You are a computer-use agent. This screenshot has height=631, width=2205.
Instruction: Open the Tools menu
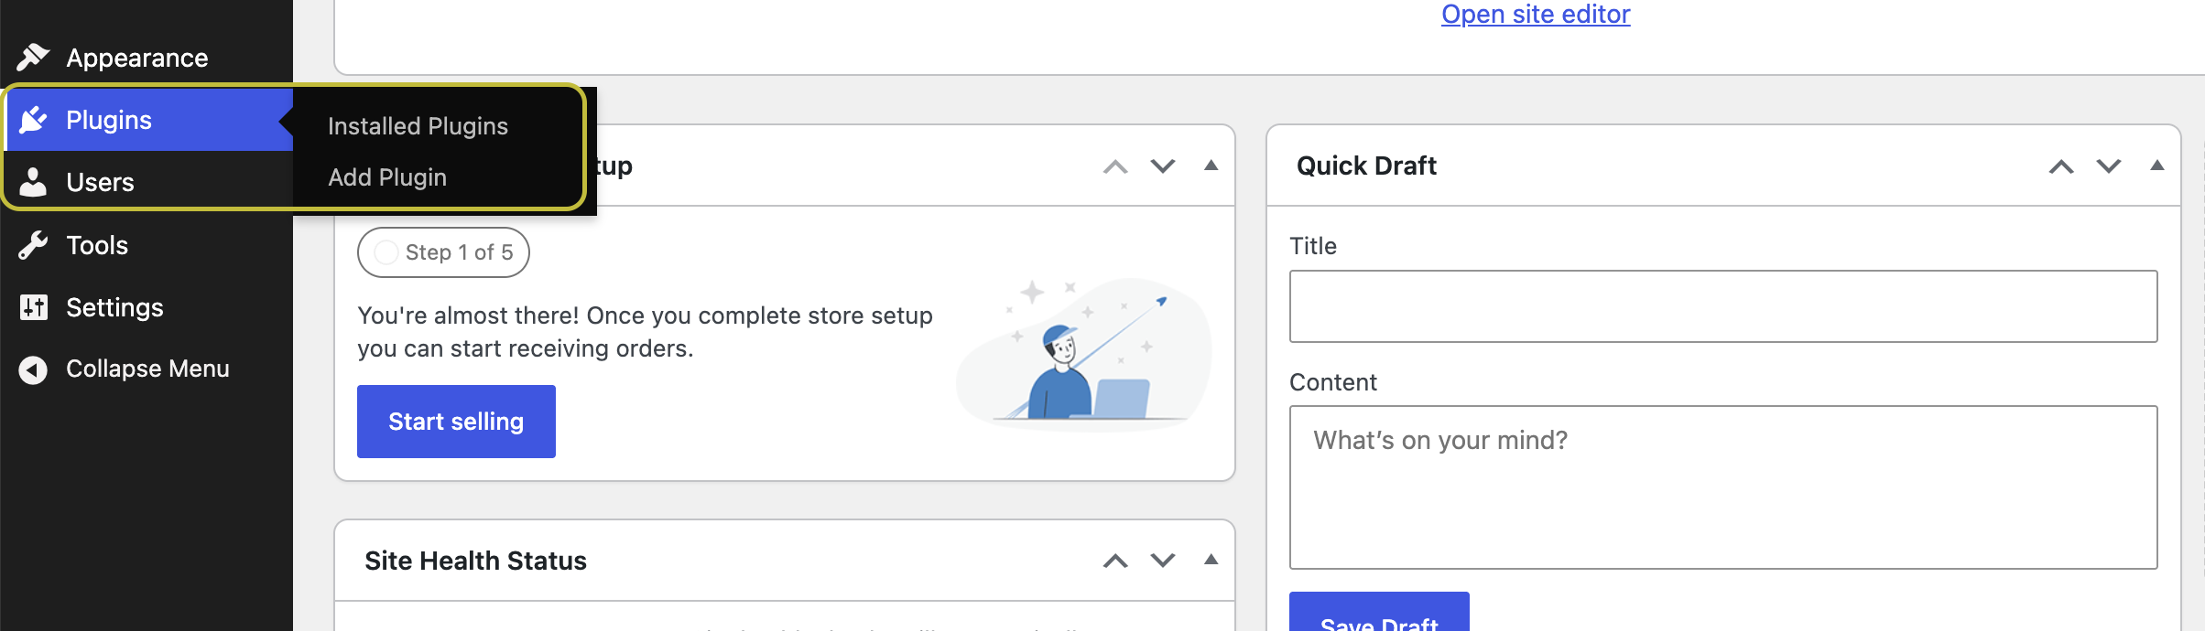coord(147,245)
